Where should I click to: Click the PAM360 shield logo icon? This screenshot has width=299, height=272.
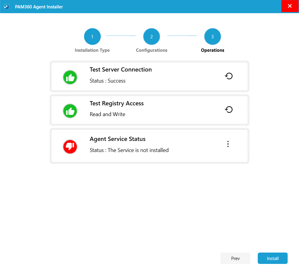click(x=7, y=7)
